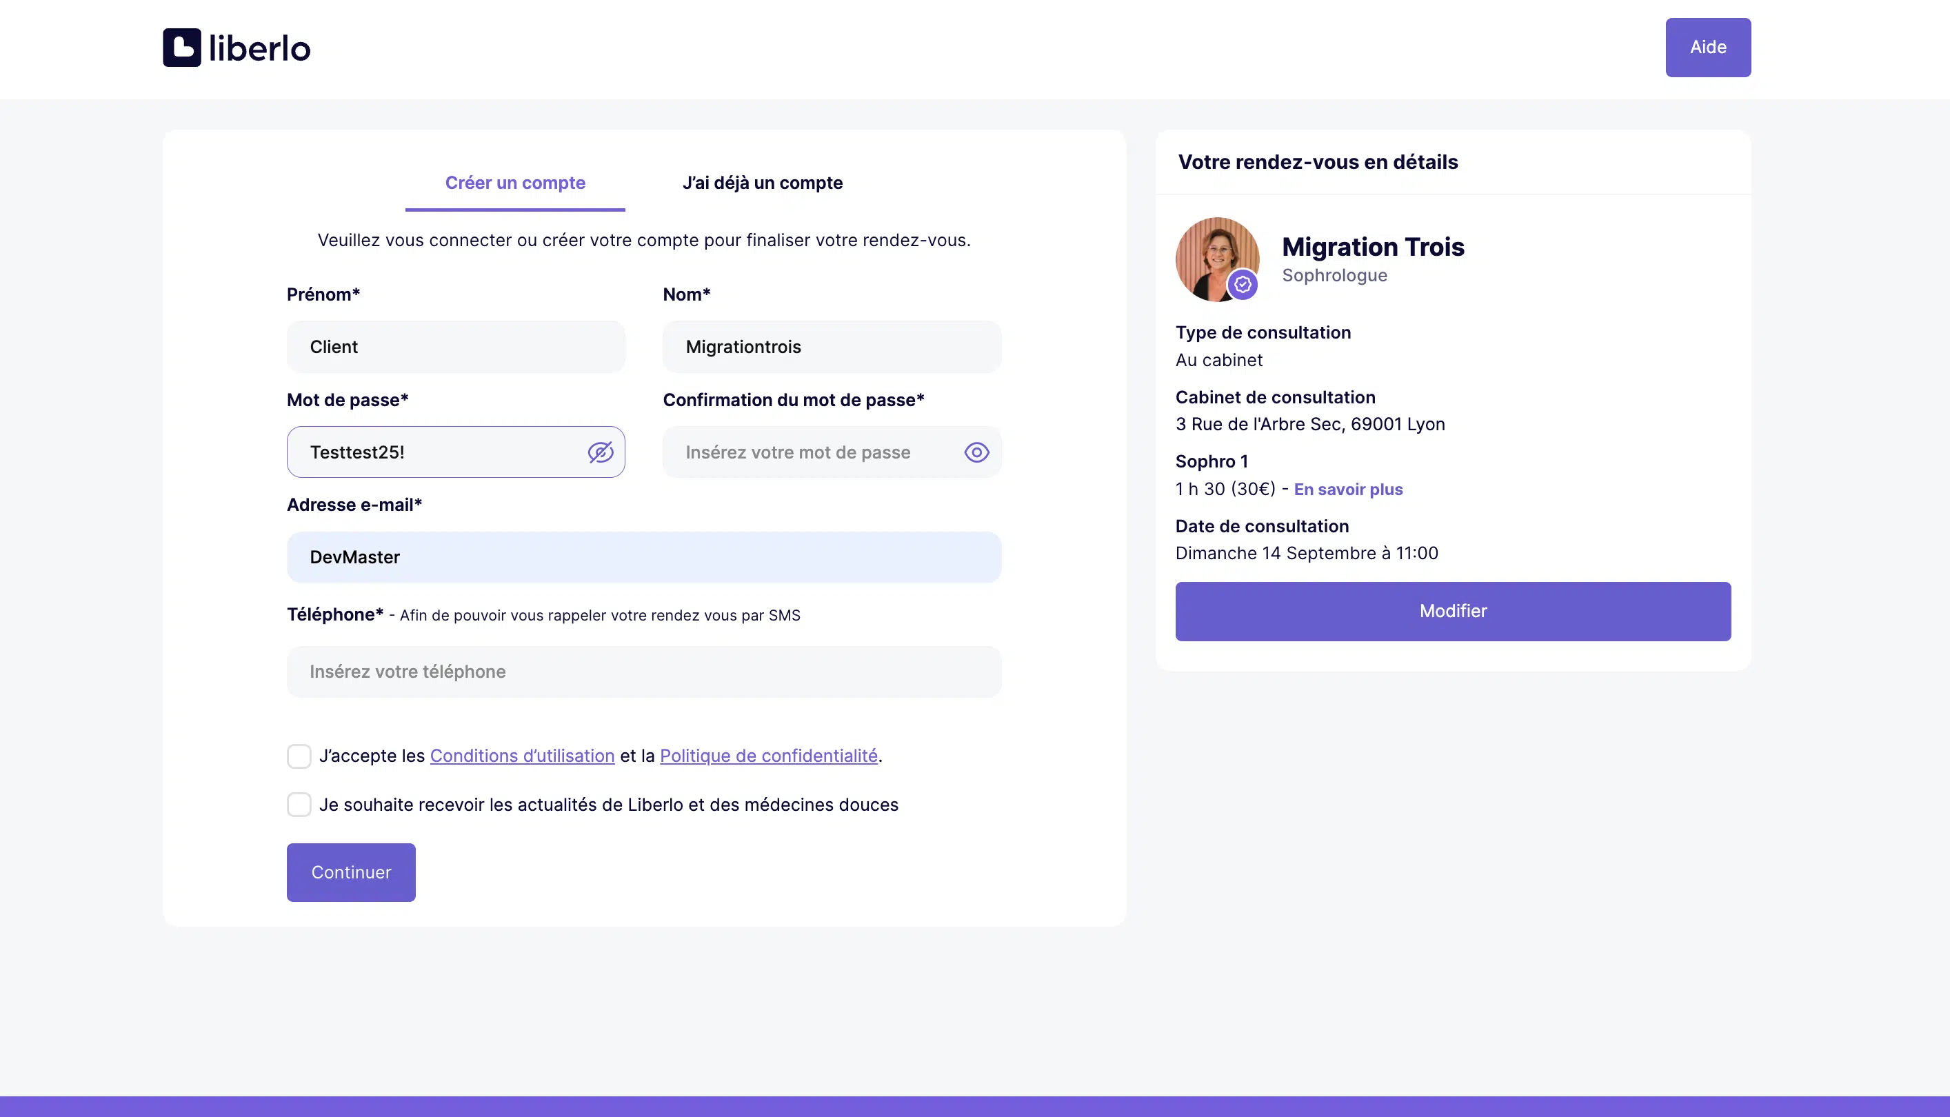The image size is (1950, 1117).
Task: Click the Liberlo logo icon
Action: click(182, 48)
